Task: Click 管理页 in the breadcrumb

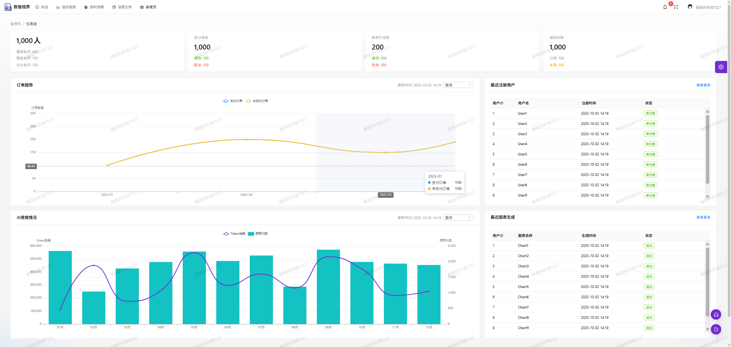Action: coord(16,24)
